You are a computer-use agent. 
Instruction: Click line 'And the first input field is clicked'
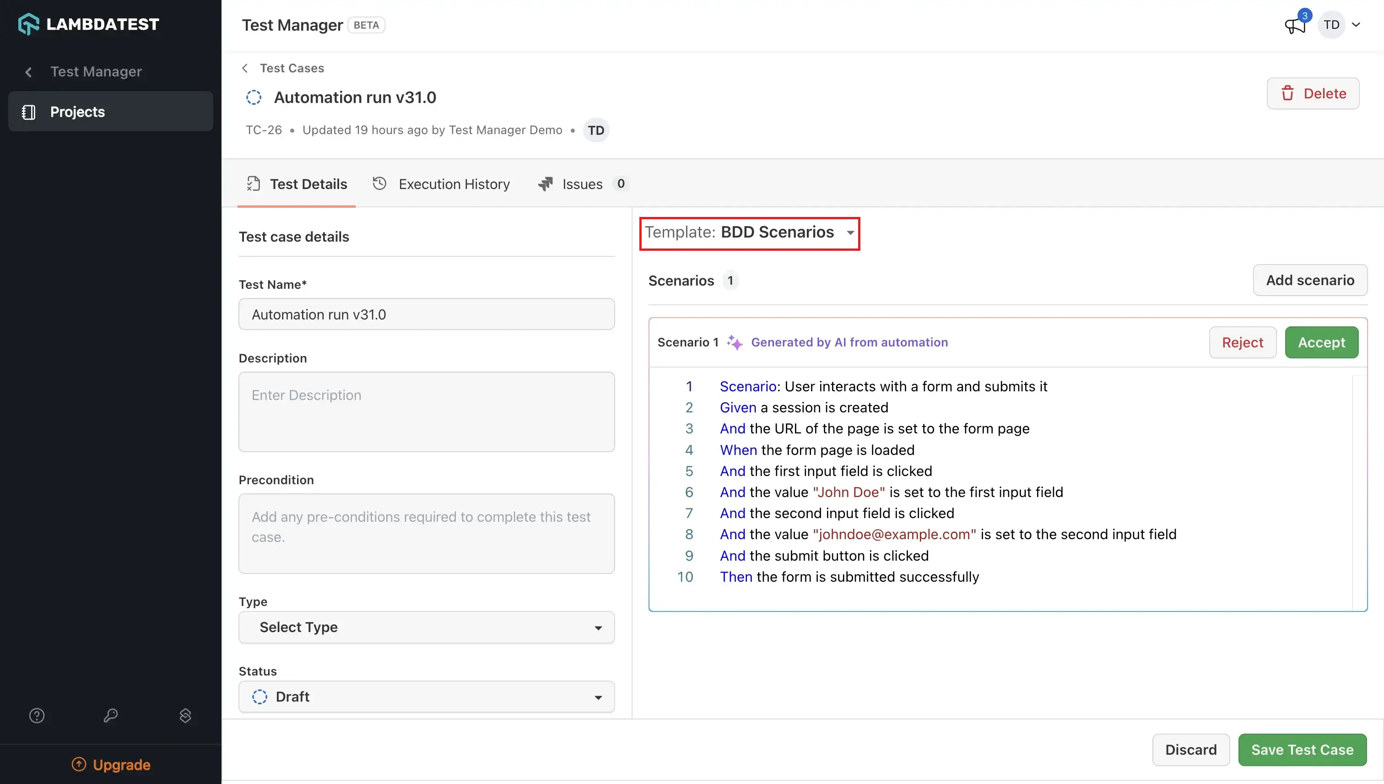[826, 471]
